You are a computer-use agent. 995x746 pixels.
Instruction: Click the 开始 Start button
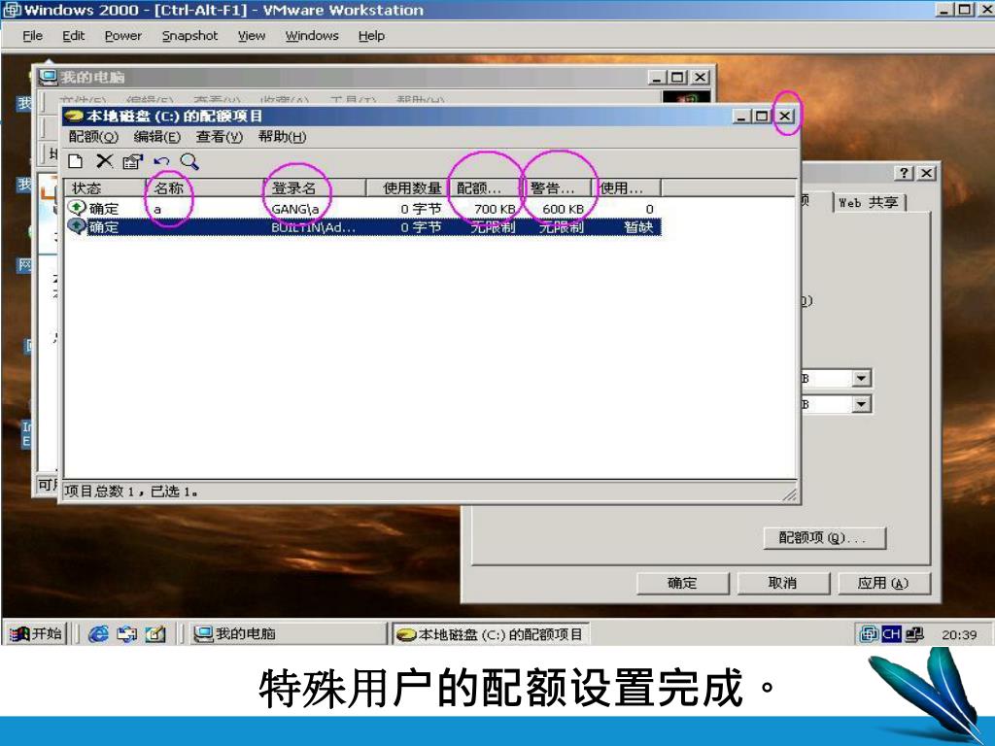click(x=37, y=633)
